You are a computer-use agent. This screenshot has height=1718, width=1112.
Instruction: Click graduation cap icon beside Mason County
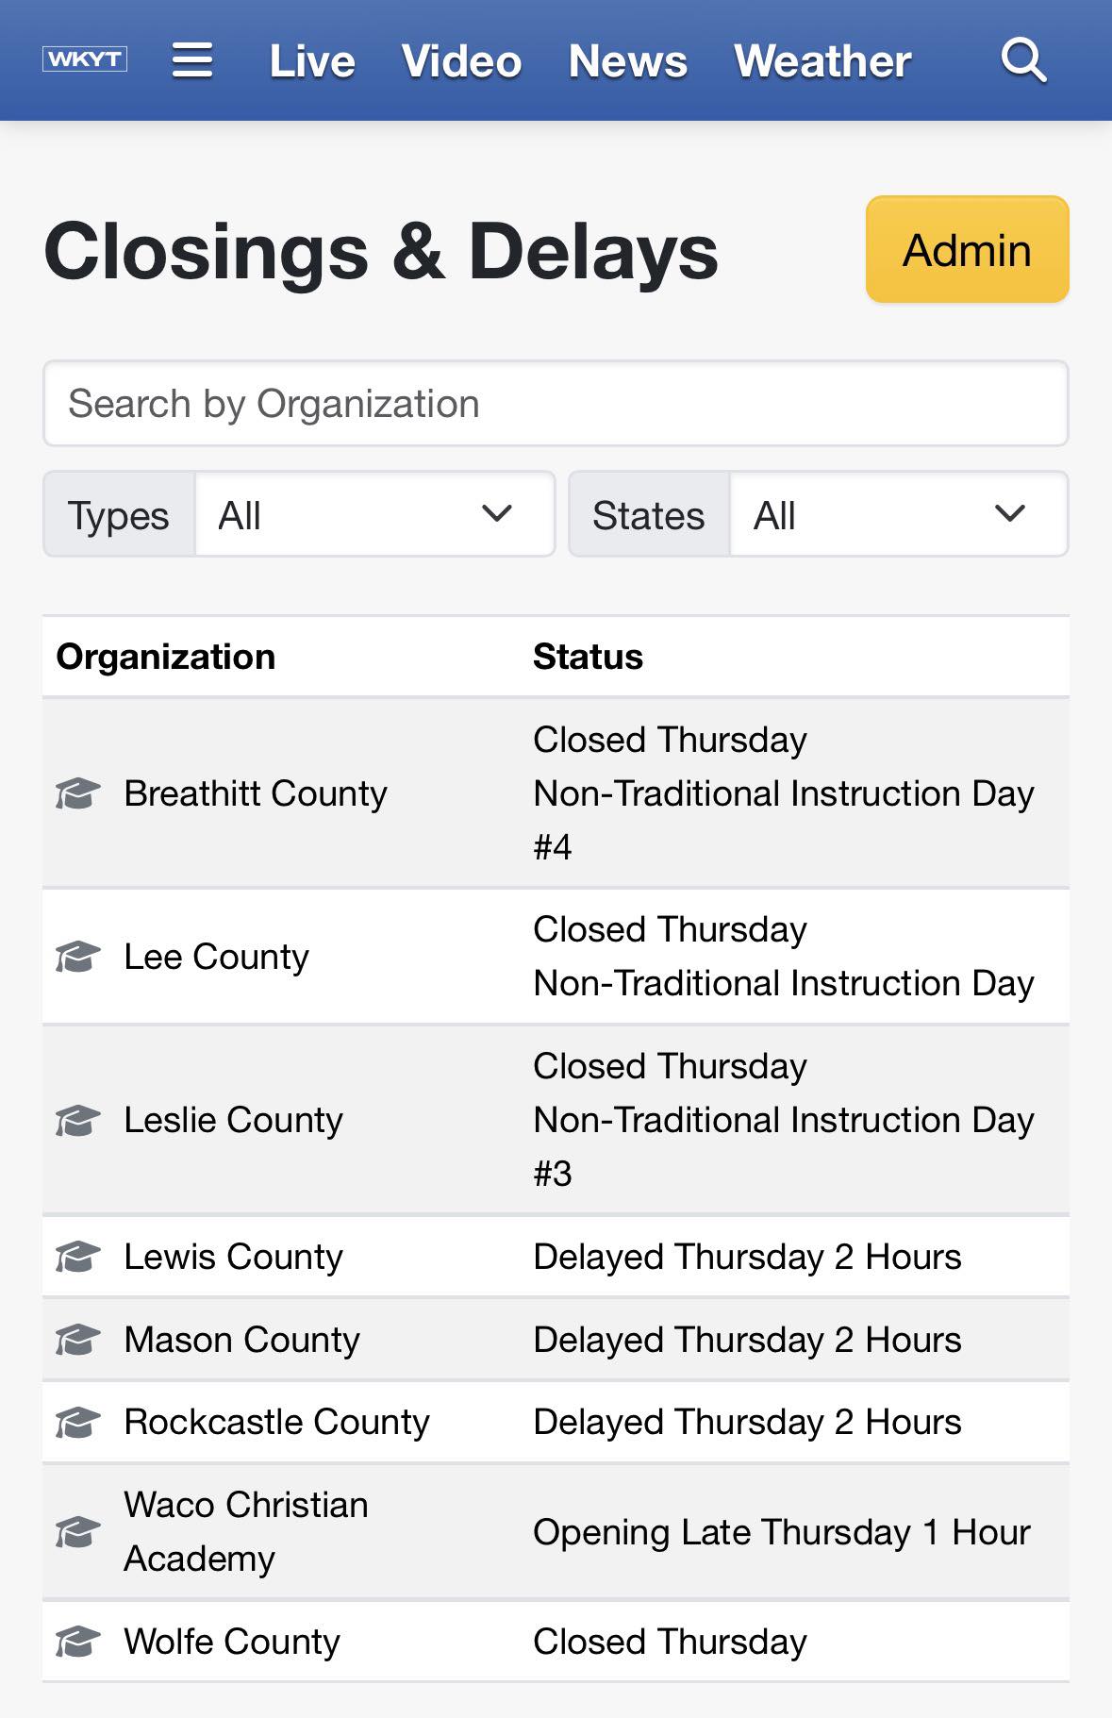(77, 1340)
